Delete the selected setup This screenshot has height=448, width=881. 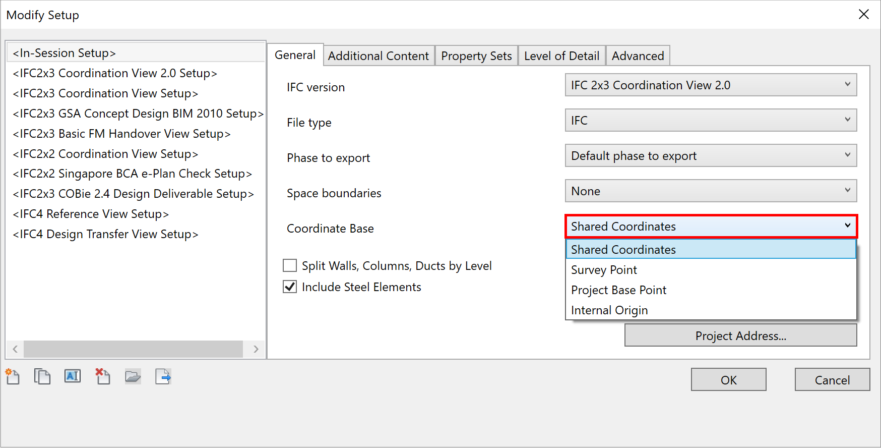(103, 376)
